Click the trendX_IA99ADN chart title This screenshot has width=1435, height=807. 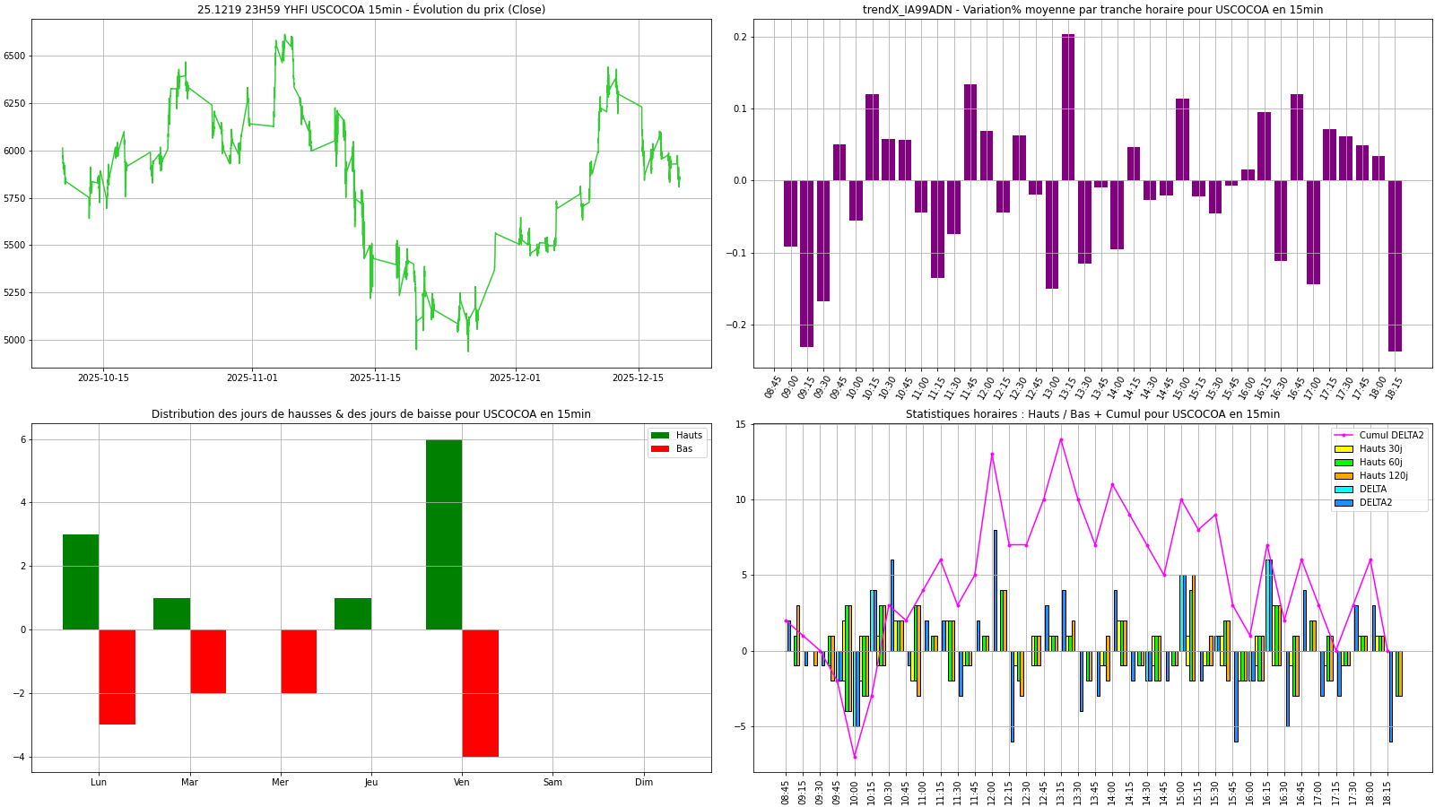pos(1092,10)
